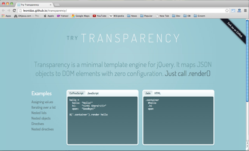Open the Iterating over a list example
Image resolution: width=249 pixels, height=151 pixels.
click(x=44, y=107)
